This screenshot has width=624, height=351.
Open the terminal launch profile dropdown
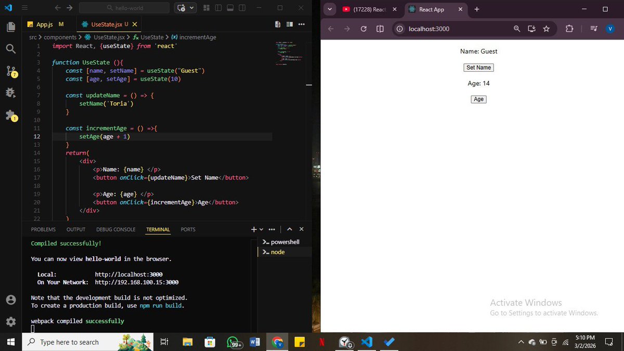[x=262, y=229]
